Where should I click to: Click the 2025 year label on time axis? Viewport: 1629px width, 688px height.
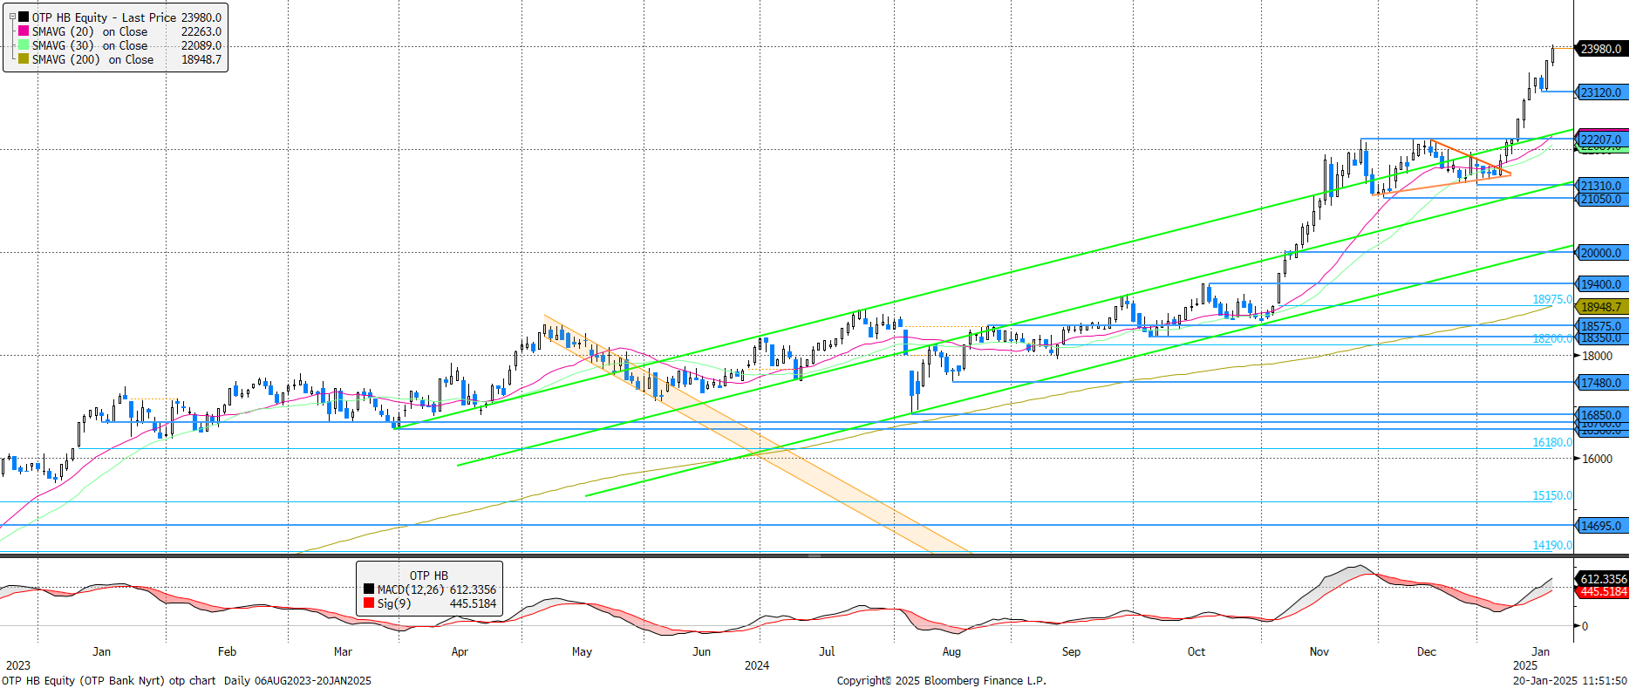pos(1525,665)
